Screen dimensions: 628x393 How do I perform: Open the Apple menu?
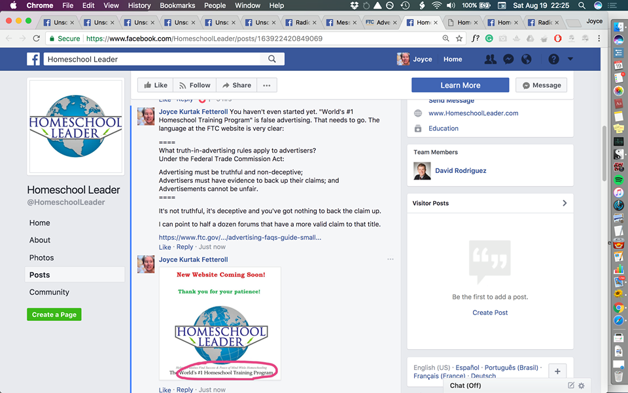click(x=13, y=5)
